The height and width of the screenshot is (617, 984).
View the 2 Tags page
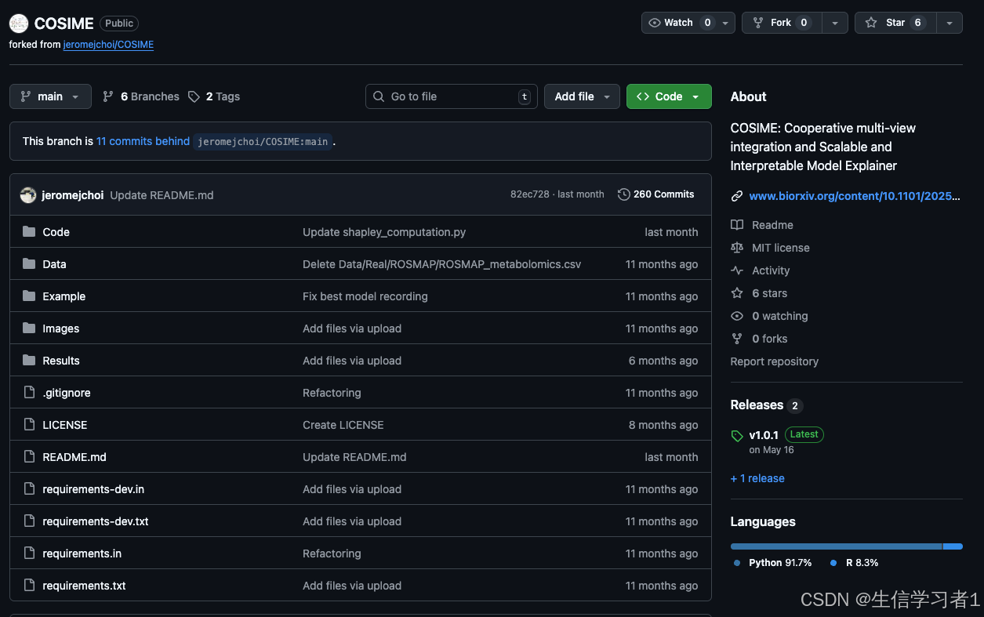pos(214,96)
